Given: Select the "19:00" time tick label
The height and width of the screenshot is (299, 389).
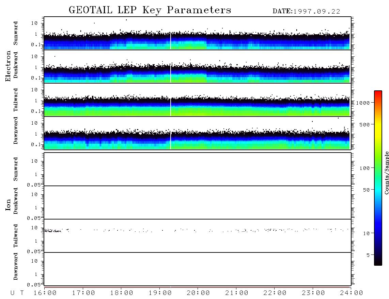Looking at the screenshot, I should [x=160, y=293].
